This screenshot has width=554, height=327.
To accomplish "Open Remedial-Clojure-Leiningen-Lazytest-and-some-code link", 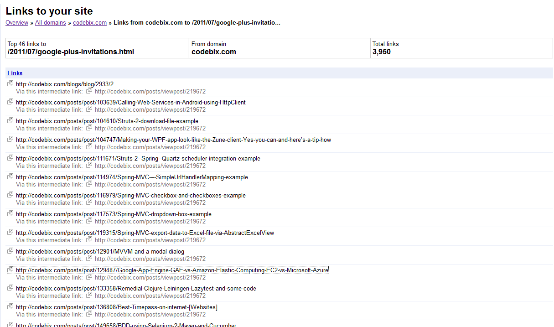I will pyautogui.click(x=136, y=289).
